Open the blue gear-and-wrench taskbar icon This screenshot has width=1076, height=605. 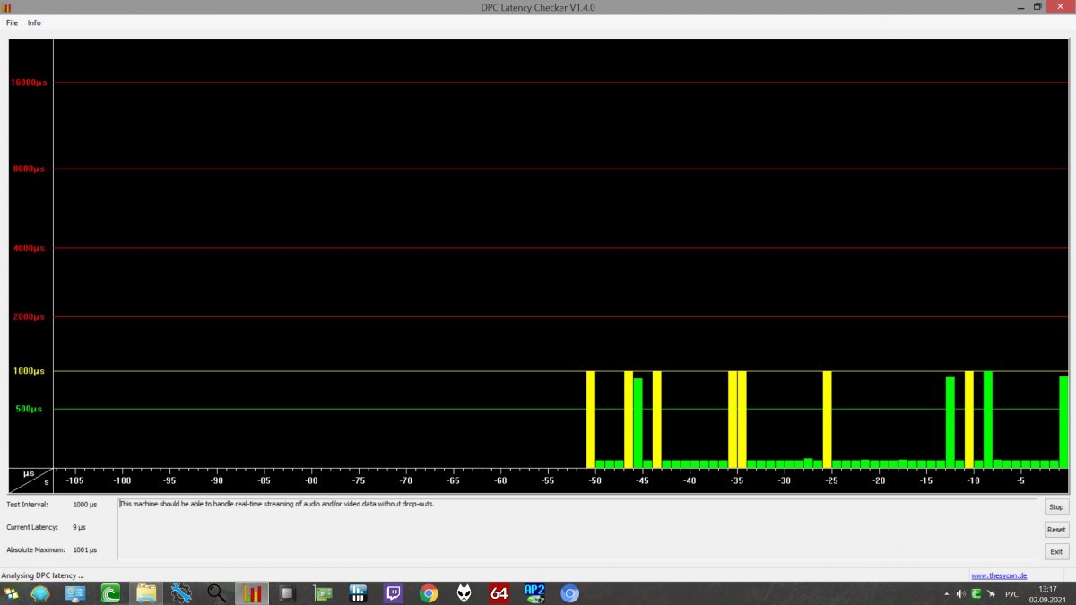click(182, 593)
